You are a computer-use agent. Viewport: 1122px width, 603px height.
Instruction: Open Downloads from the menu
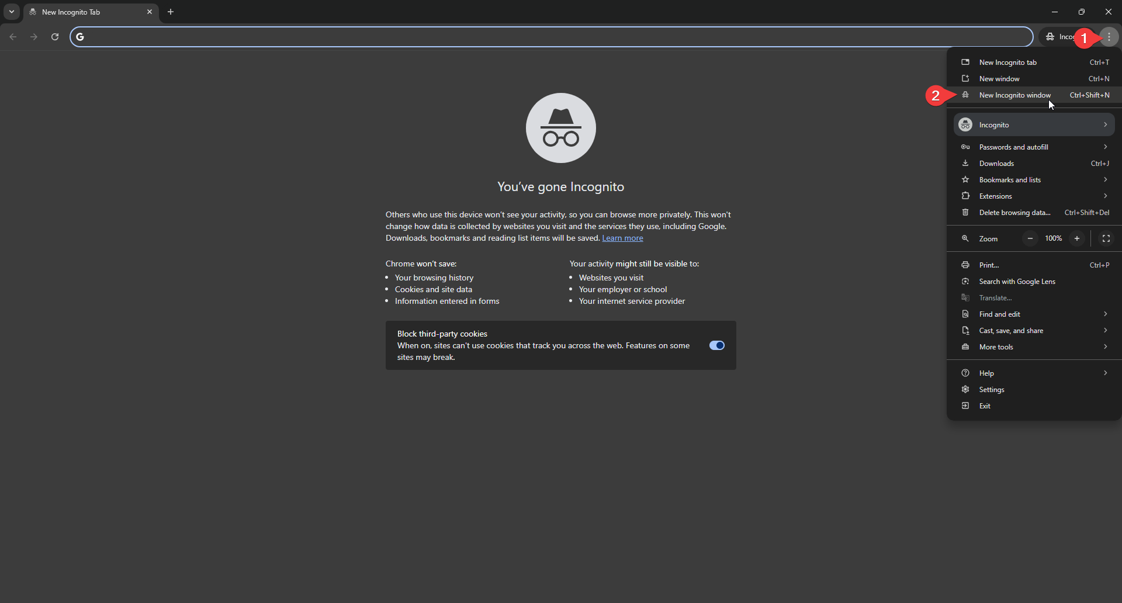(1034, 164)
